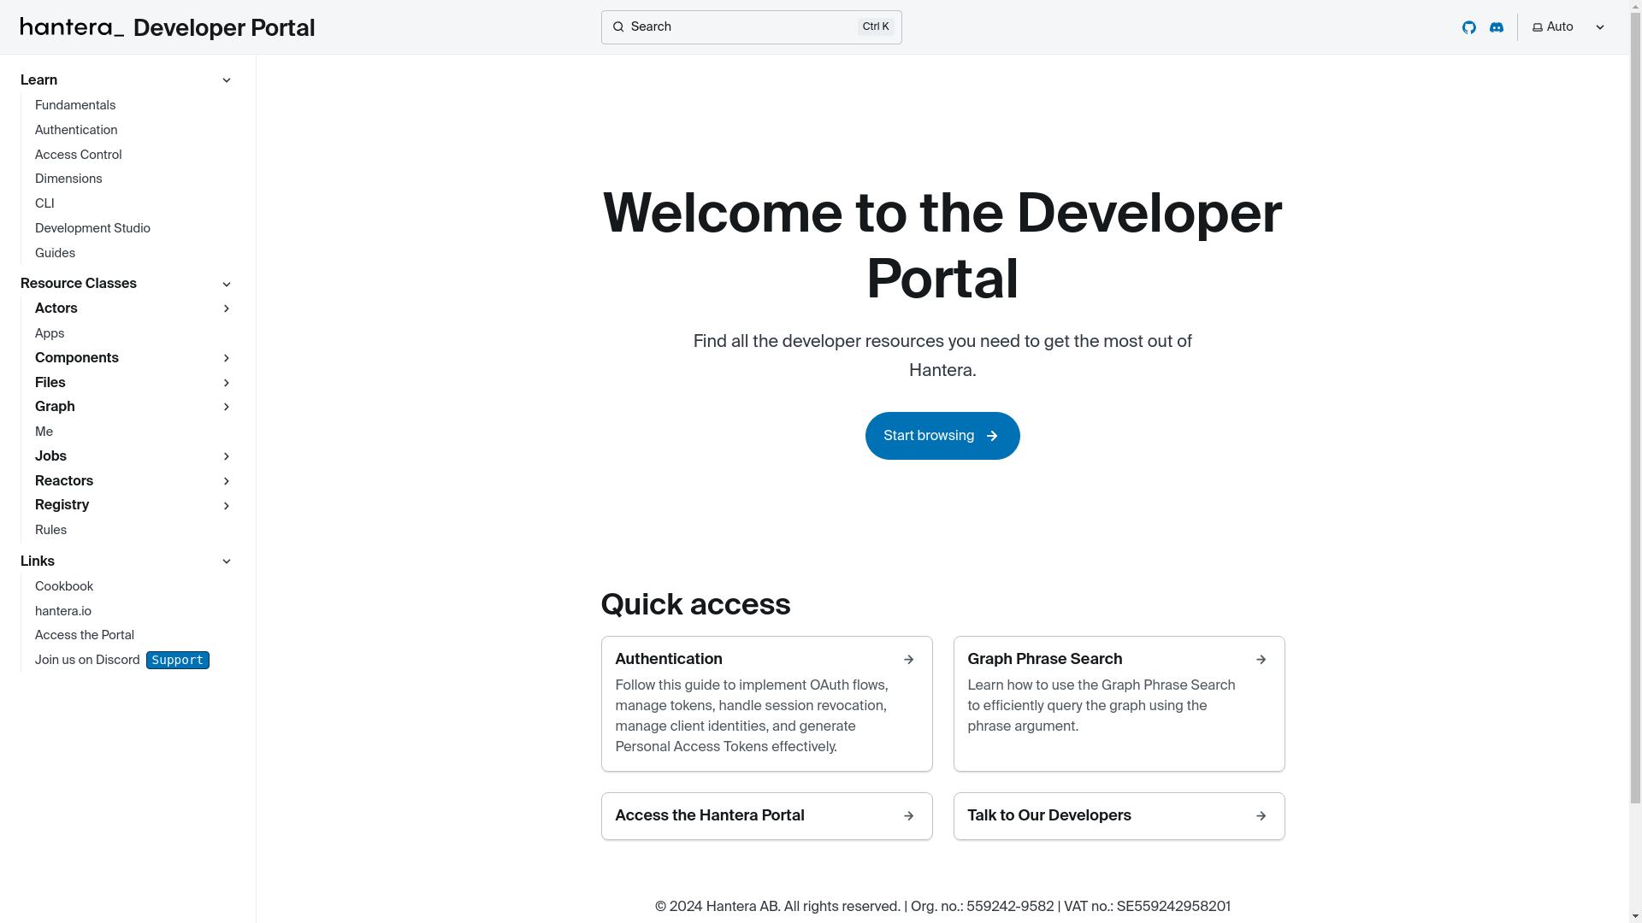Open Rules resource class

(50, 530)
